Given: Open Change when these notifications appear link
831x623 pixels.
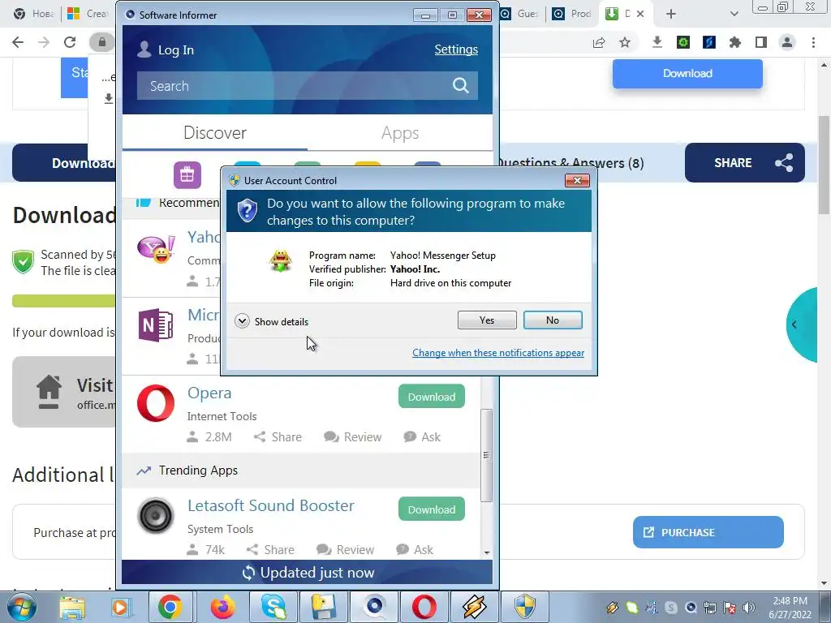Looking at the screenshot, I should coord(498,353).
